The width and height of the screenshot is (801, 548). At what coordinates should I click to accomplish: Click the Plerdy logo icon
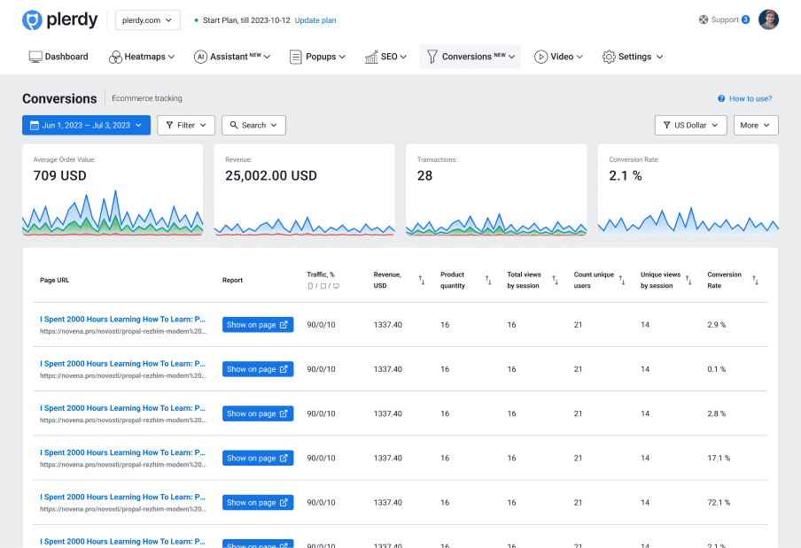pyautogui.click(x=32, y=19)
